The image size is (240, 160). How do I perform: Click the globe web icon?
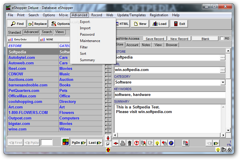click(x=171, y=143)
